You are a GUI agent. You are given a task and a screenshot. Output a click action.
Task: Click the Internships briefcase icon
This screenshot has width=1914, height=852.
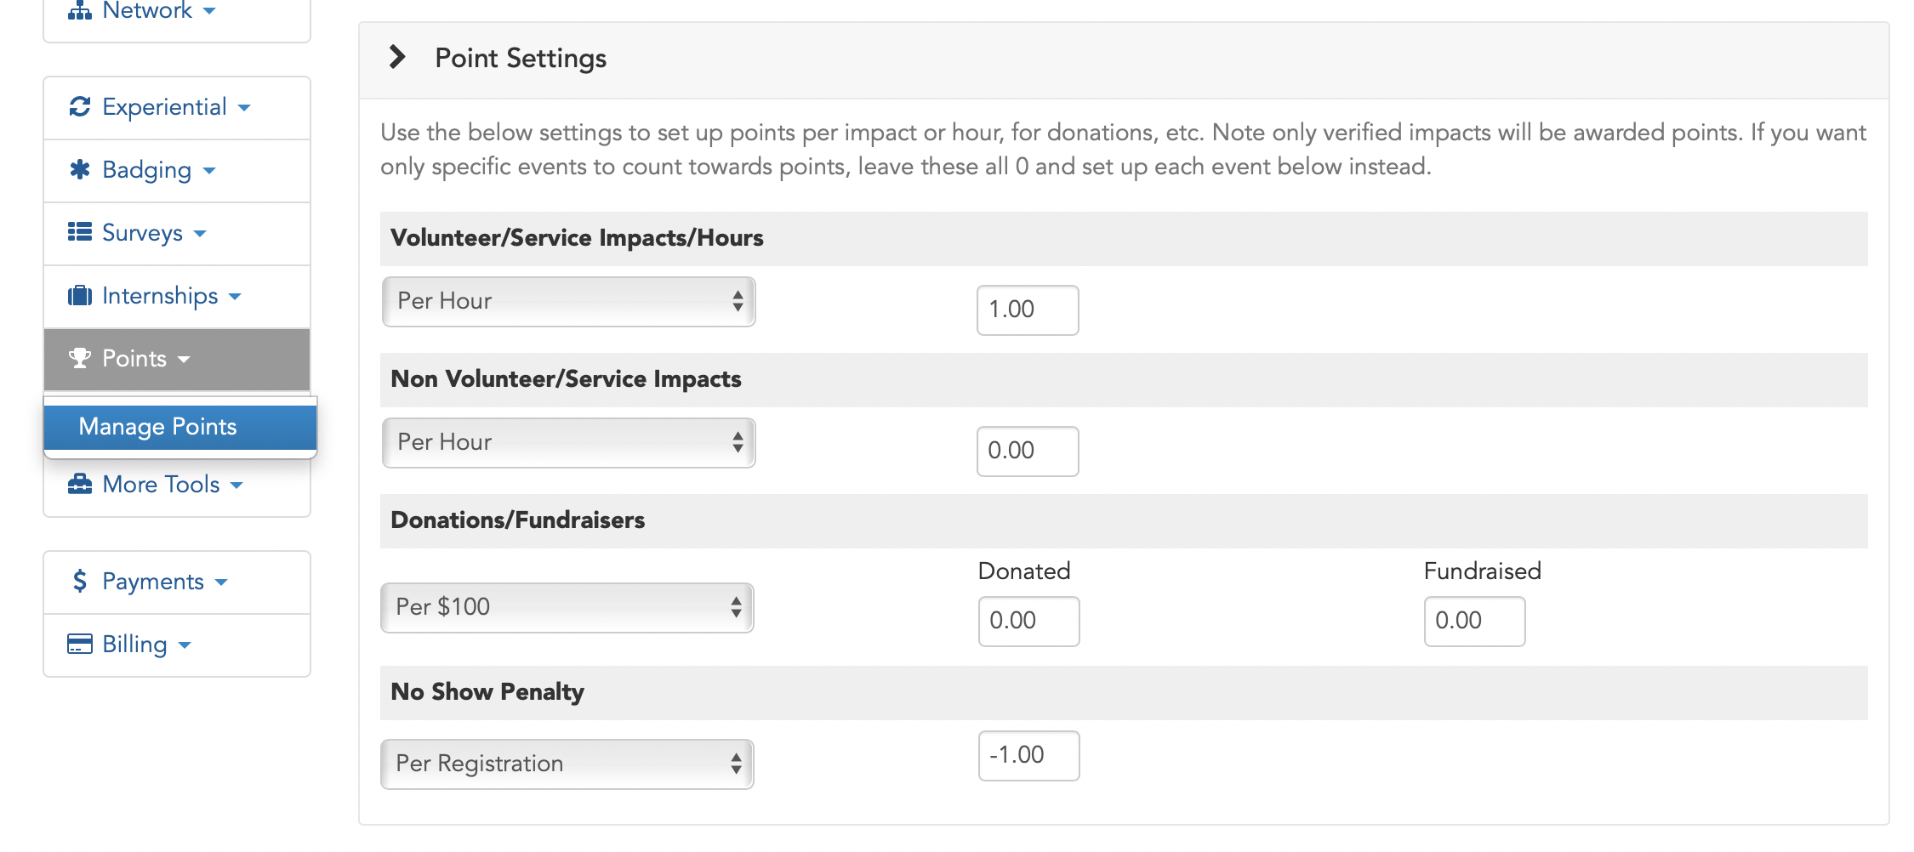tap(80, 295)
